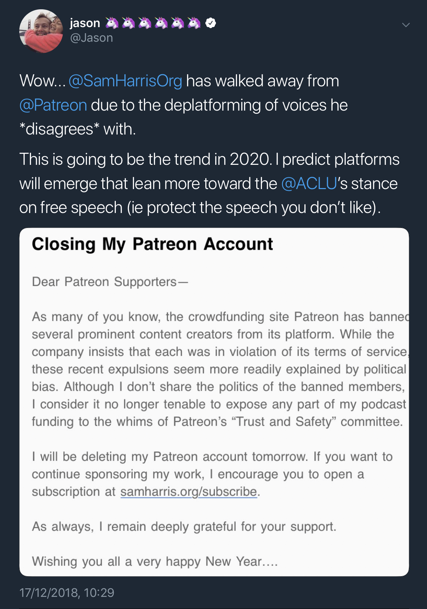
Task: Click the samharris.org/subscribe link
Action: 189,492
